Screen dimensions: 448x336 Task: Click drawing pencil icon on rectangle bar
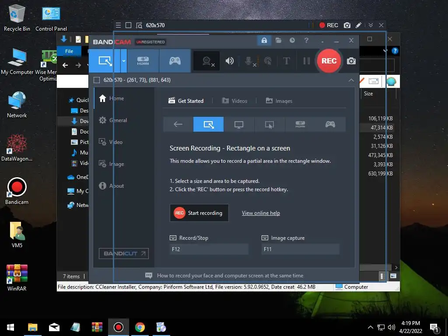[x=358, y=25]
